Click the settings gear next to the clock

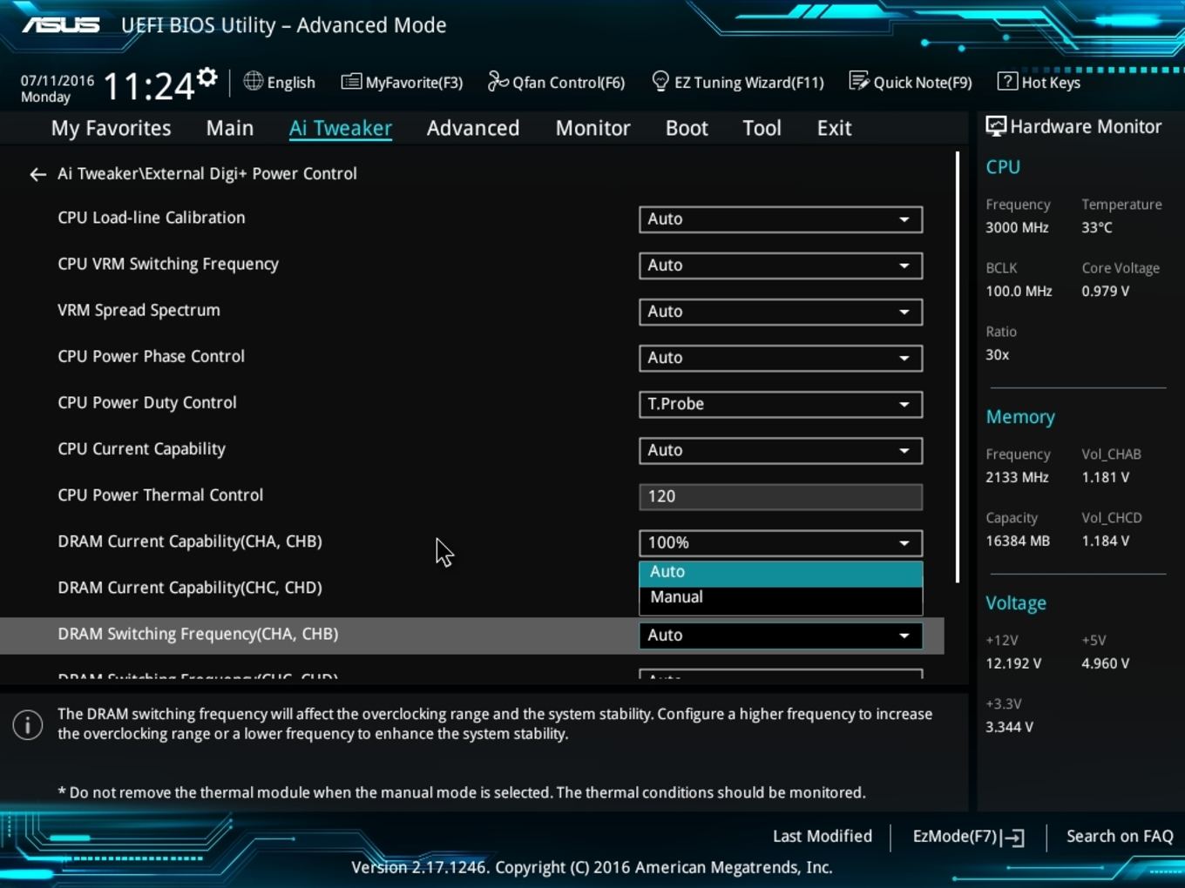pyautogui.click(x=207, y=77)
